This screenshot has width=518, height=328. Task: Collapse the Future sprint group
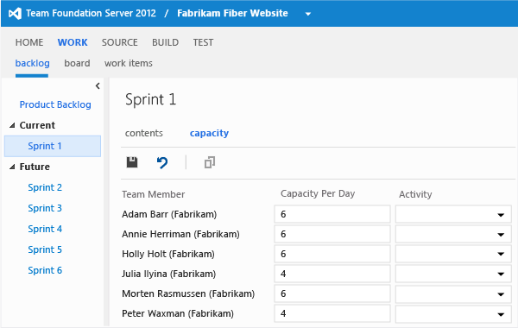[x=12, y=167]
